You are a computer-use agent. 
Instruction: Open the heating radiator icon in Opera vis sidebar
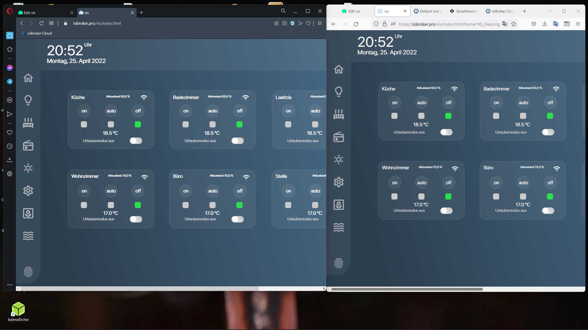[x=28, y=123]
